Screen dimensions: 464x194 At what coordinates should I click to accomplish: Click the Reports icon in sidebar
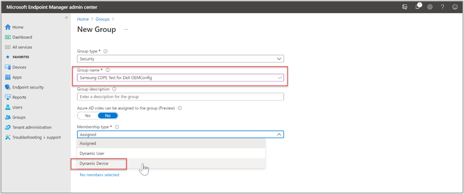tap(8, 97)
